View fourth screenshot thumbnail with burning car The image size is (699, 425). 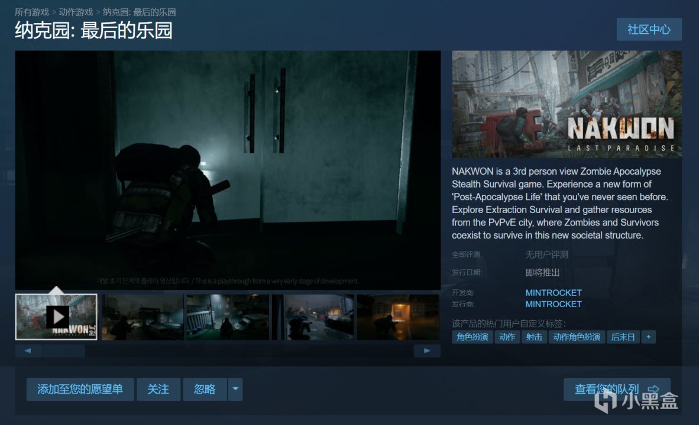pyautogui.click(x=313, y=317)
